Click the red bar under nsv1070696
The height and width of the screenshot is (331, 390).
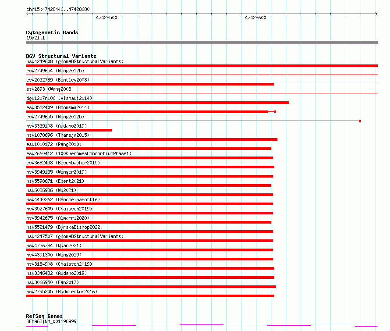point(152,139)
